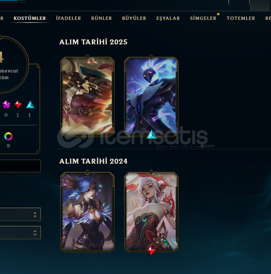Click teal rarity gem below blue robot skin

click(151, 135)
